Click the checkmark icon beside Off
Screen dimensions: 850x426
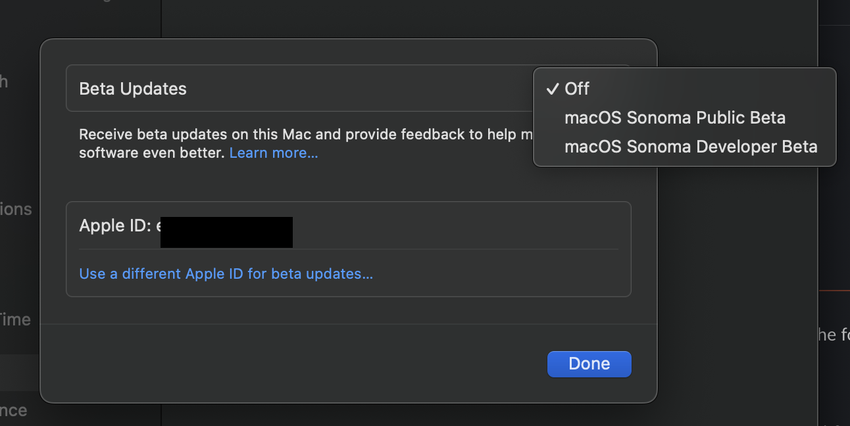click(552, 89)
